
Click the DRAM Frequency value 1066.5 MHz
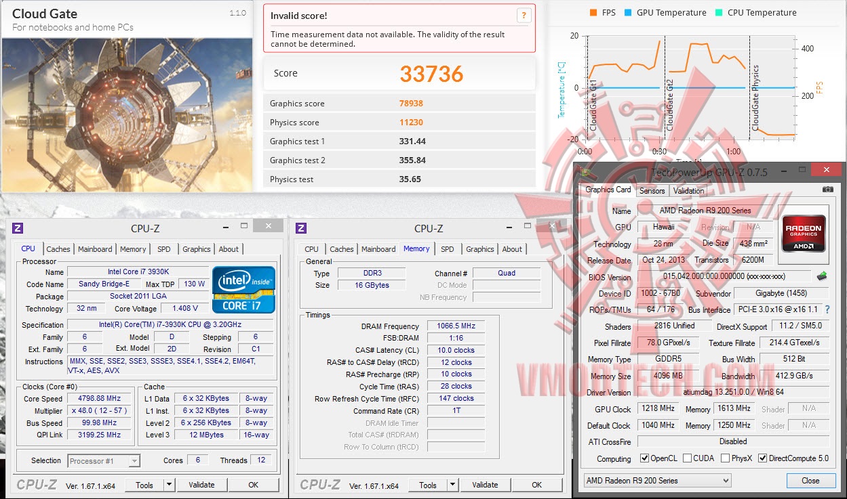click(456, 326)
